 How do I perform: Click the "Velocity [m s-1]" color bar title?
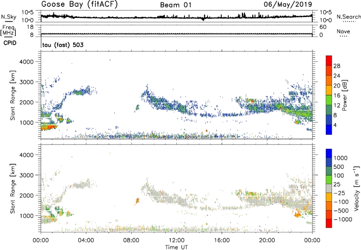[x=356, y=188]
